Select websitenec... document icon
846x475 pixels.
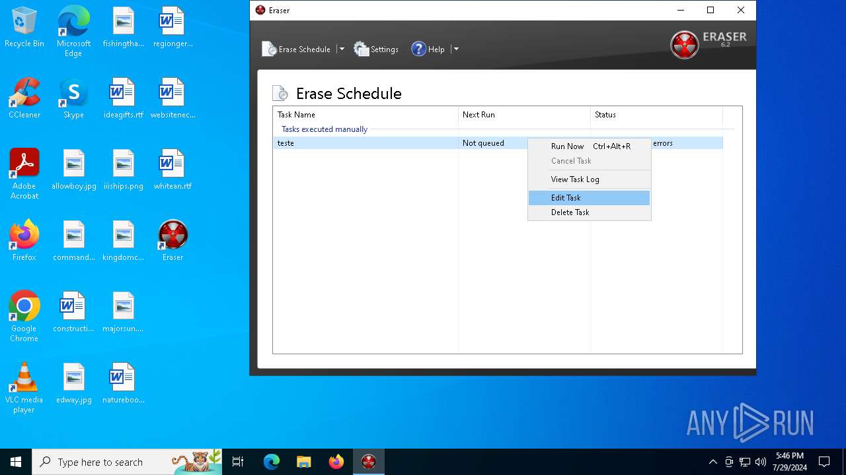[173, 99]
